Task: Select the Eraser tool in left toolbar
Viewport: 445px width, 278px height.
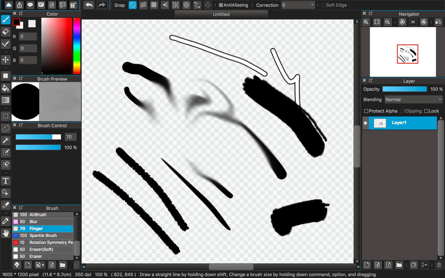Action: point(5,32)
